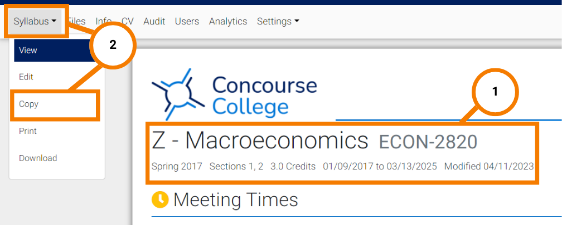Click the Meeting Times heading
Viewport: 562px width, 225px height.
click(x=235, y=199)
